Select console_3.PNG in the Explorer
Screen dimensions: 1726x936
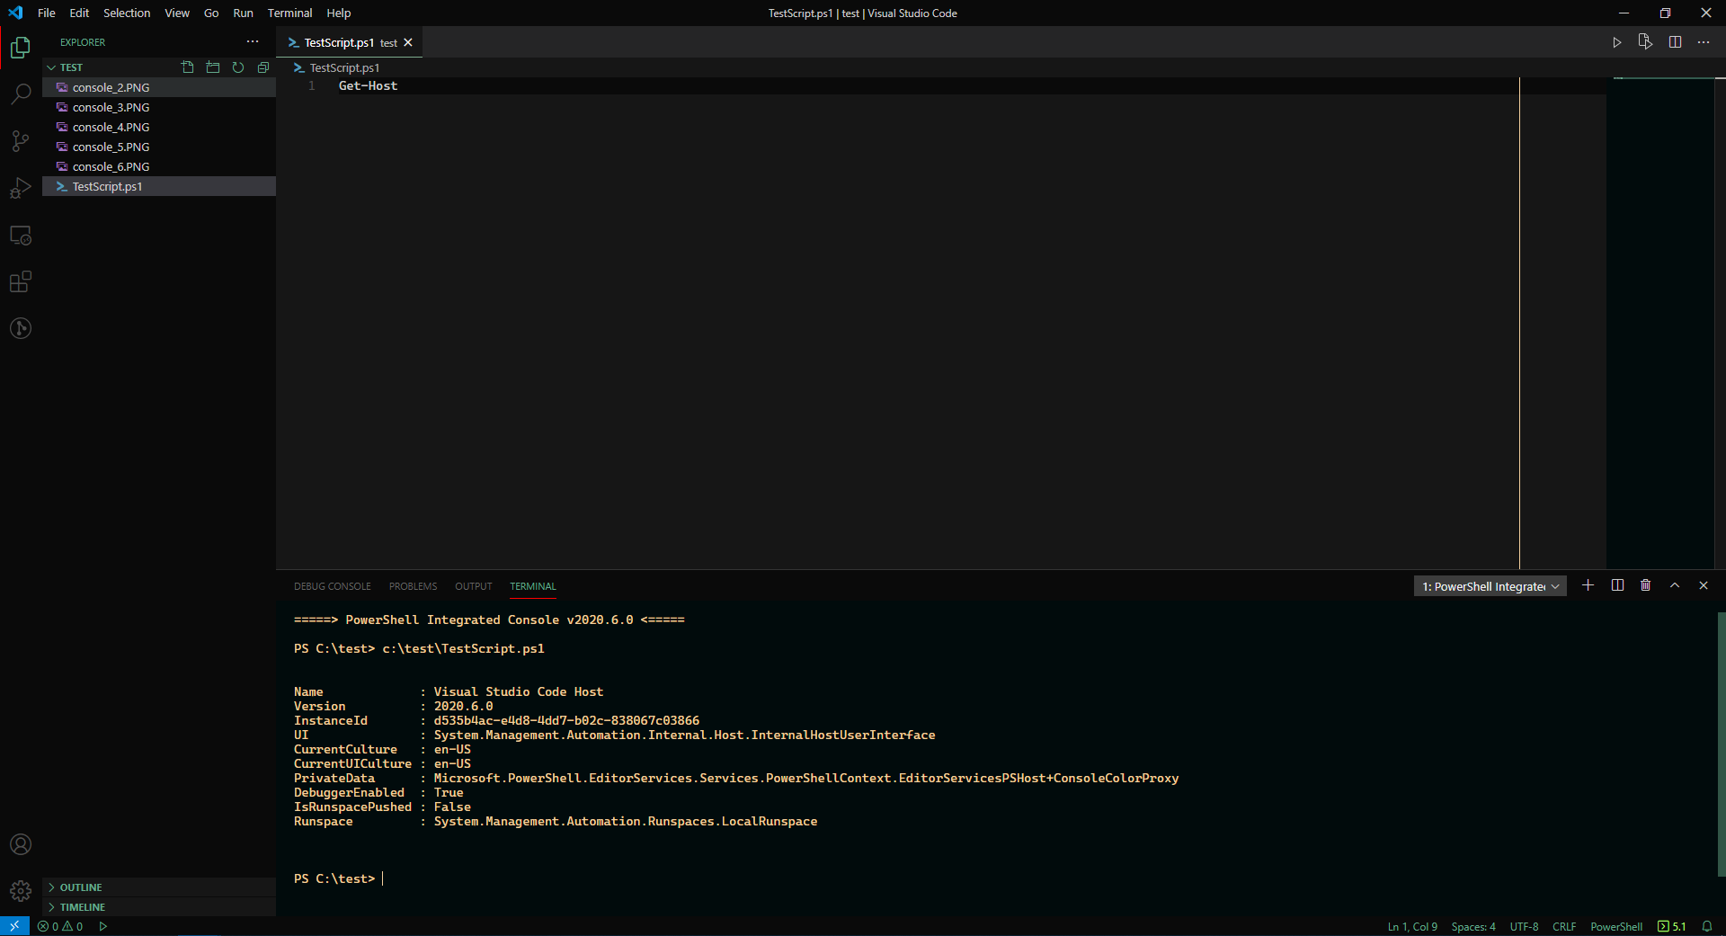[111, 107]
